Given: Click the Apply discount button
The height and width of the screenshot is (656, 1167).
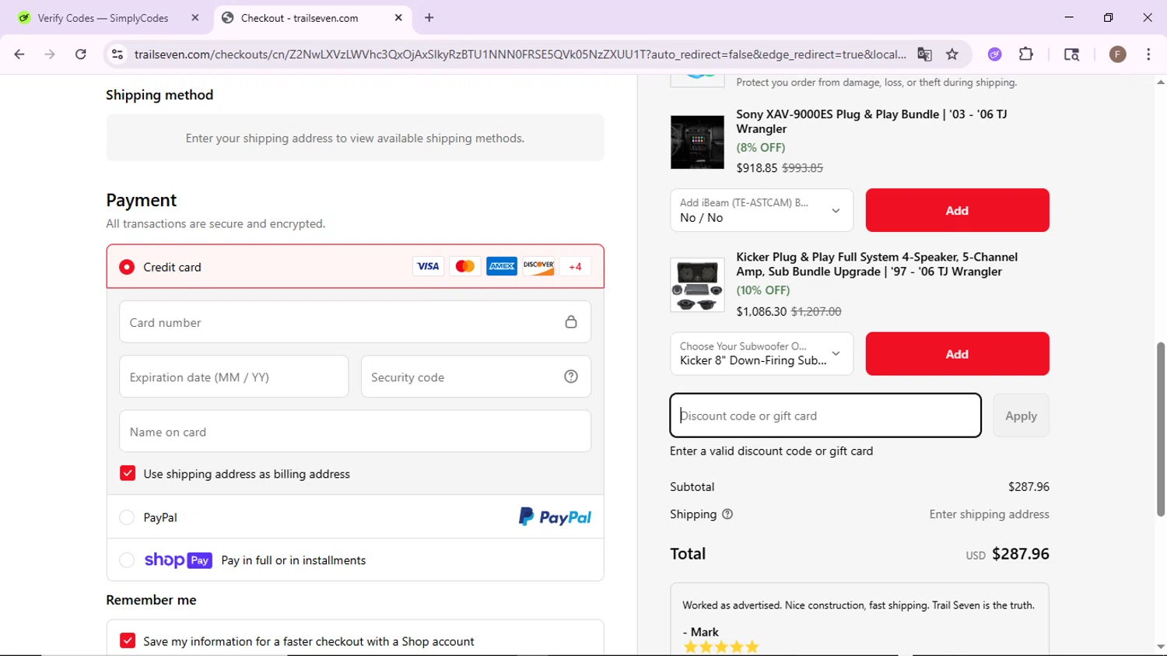Looking at the screenshot, I should click(x=1021, y=416).
